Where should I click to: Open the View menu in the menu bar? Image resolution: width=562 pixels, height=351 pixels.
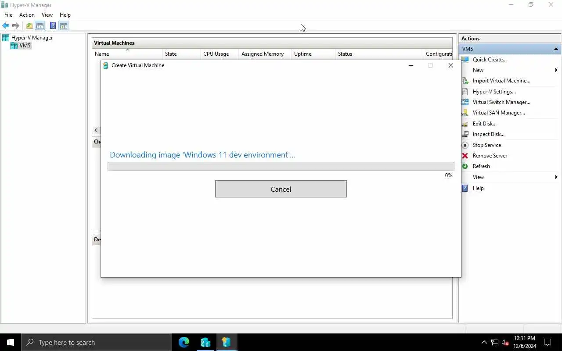(x=47, y=15)
